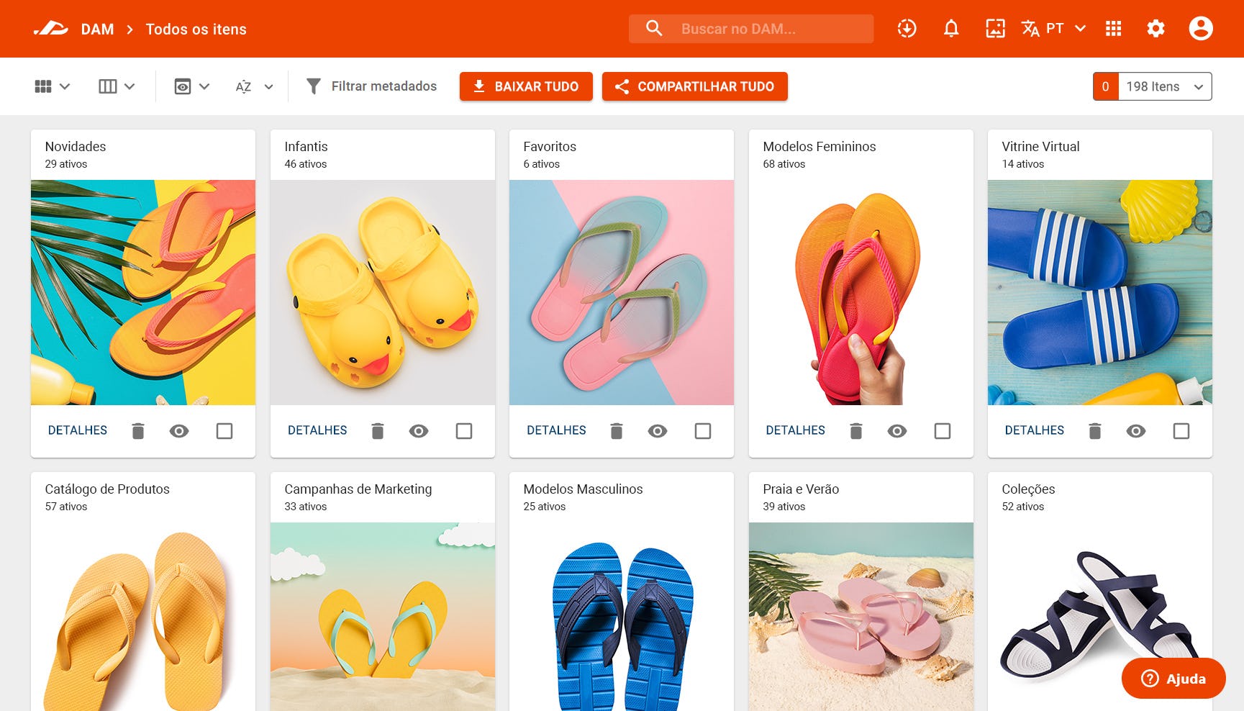Screen dimensions: 1244x711
Task: Expand the sort order dropdown arrow
Action: tap(268, 86)
